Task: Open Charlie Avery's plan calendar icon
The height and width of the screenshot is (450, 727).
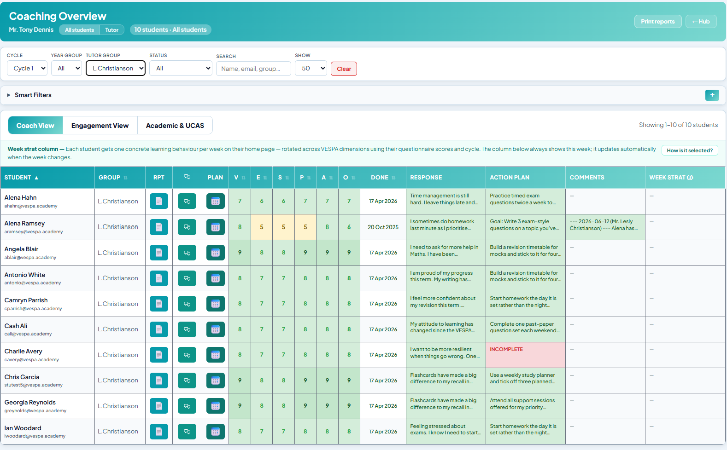Action: point(215,355)
